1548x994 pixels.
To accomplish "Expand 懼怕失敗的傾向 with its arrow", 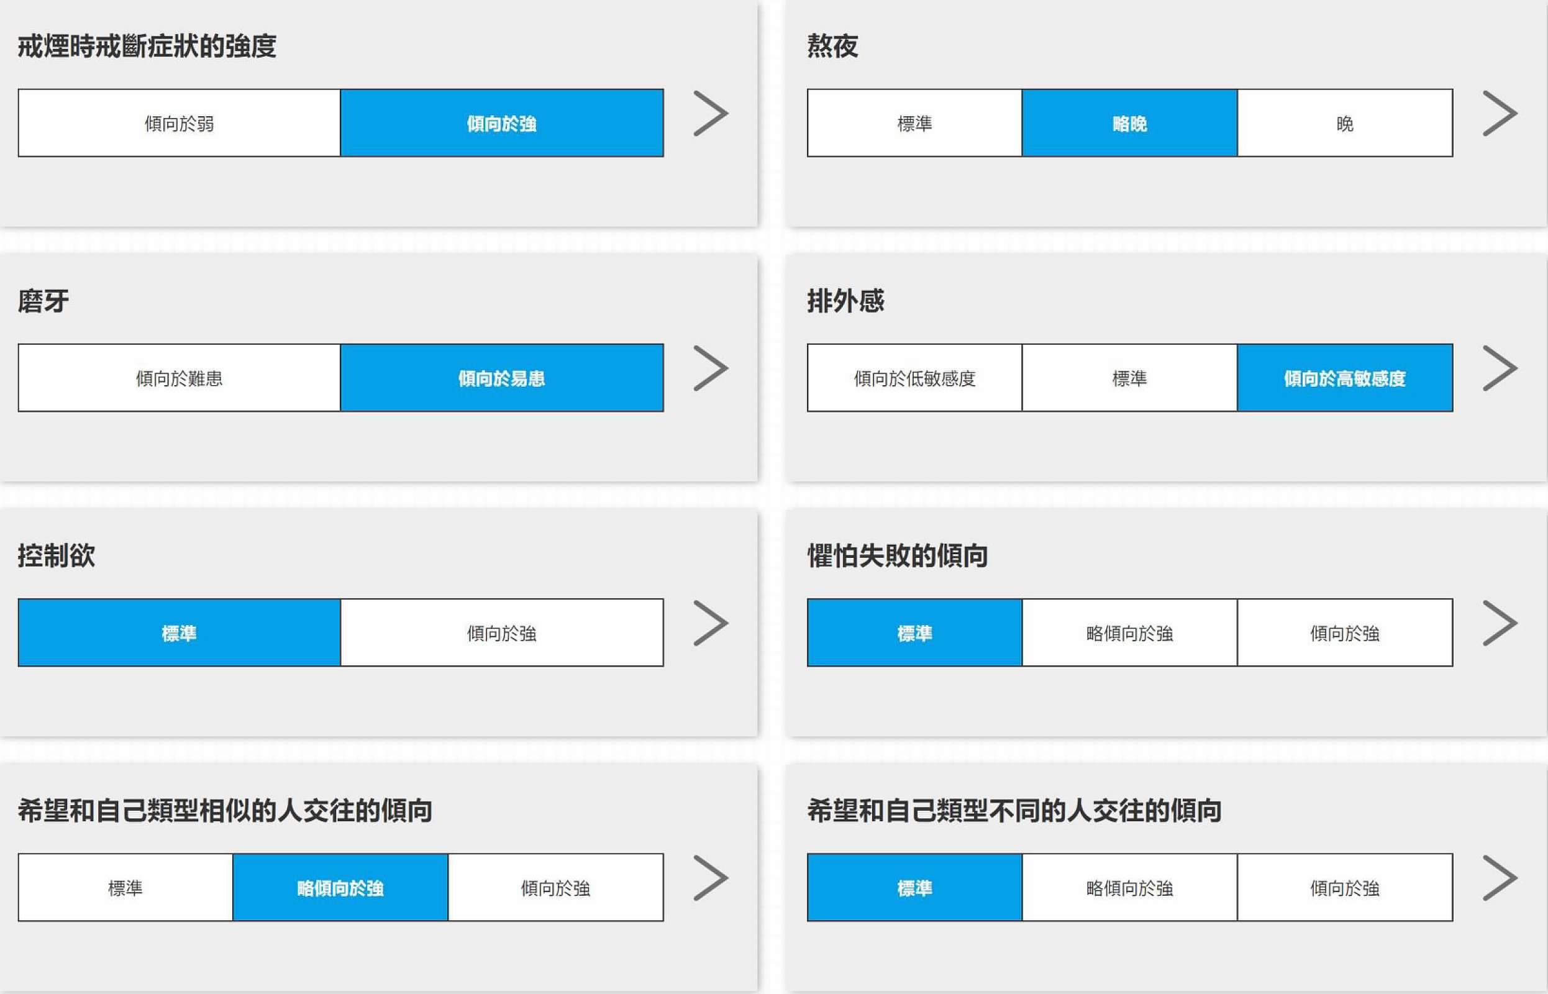I will pyautogui.click(x=1500, y=624).
